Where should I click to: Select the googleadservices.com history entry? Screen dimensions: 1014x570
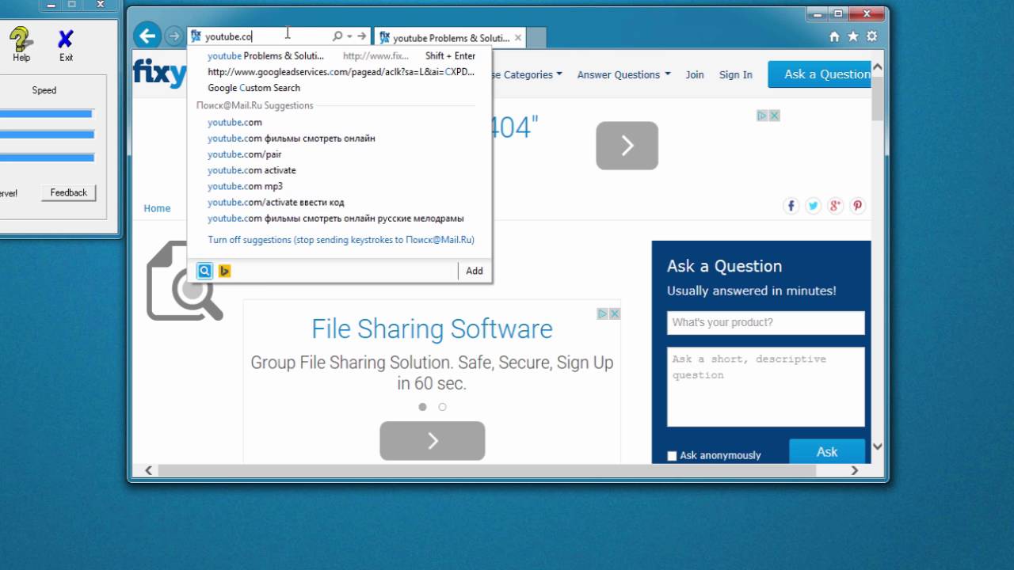click(341, 72)
